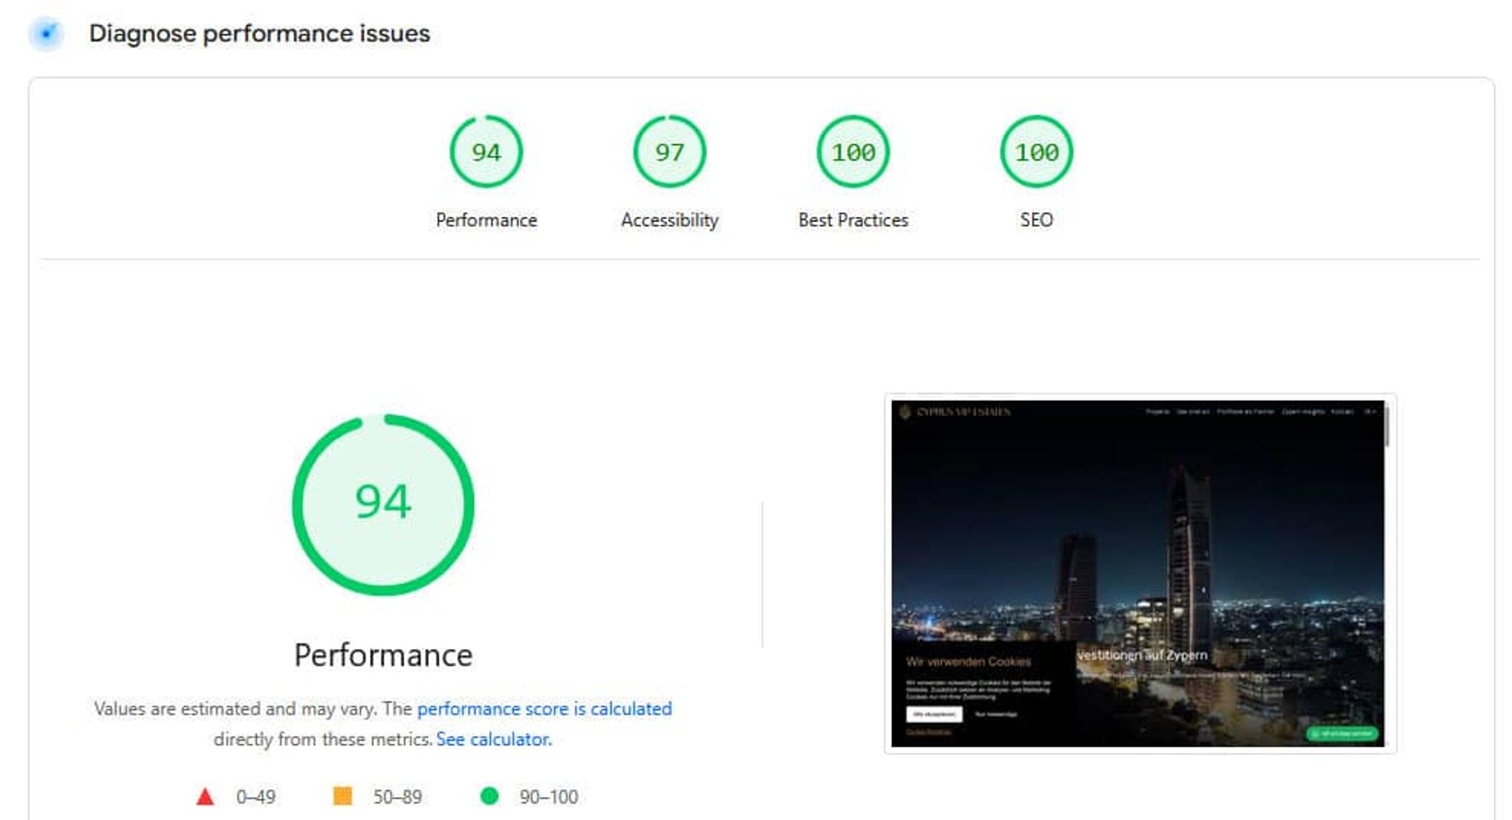Viewport: 1512px width, 820px height.
Task: Click the blue diagnose performance icon
Action: point(47,33)
